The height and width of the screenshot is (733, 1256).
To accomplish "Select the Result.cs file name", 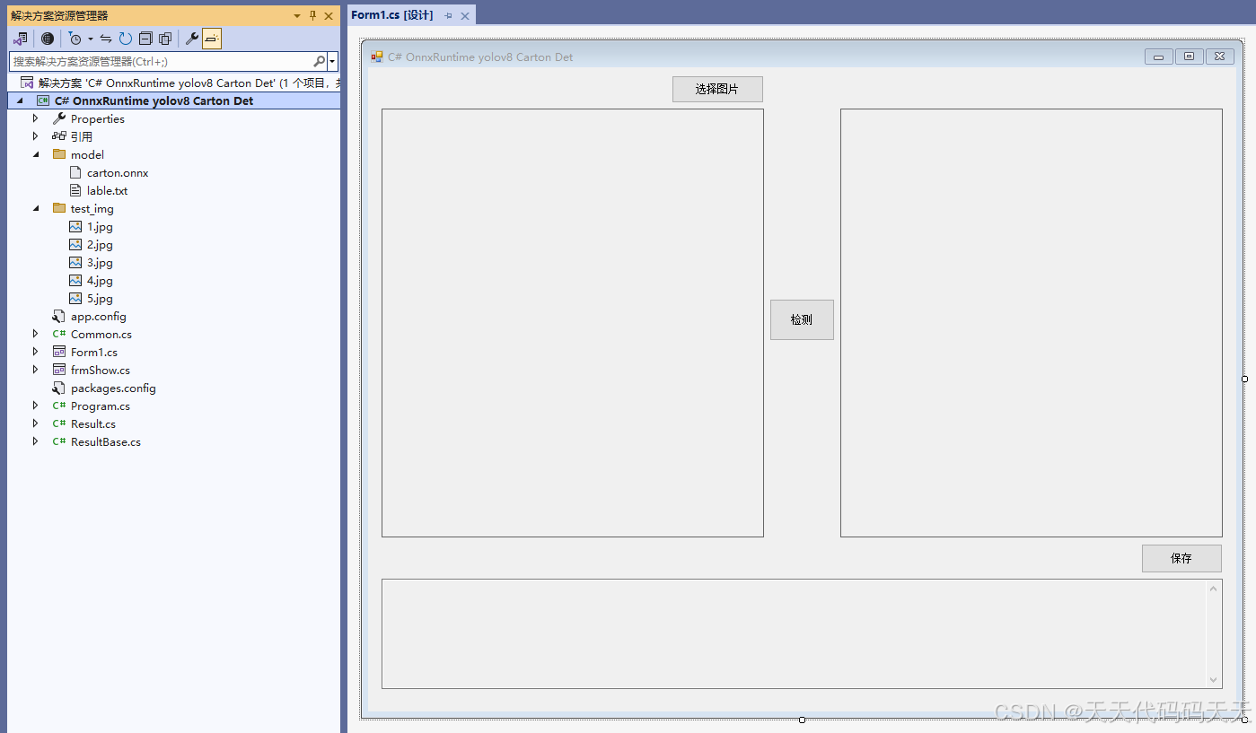I will [x=93, y=424].
